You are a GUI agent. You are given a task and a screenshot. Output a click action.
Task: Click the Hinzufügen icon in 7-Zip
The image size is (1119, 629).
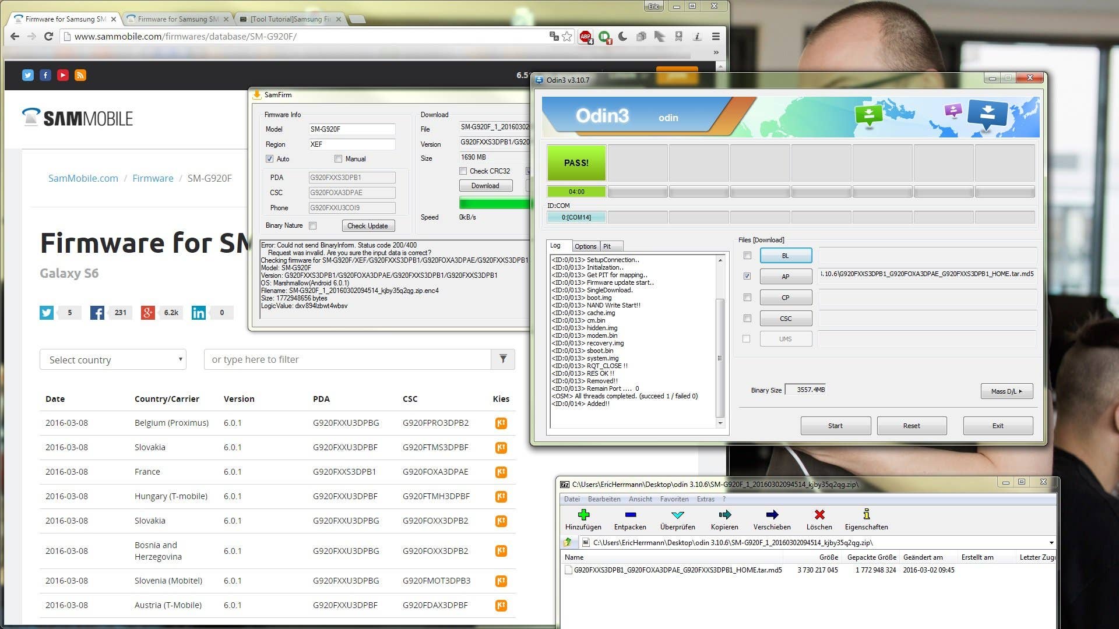(583, 518)
